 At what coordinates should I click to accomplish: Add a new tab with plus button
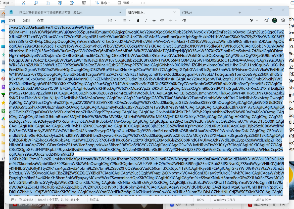coord(240,13)
